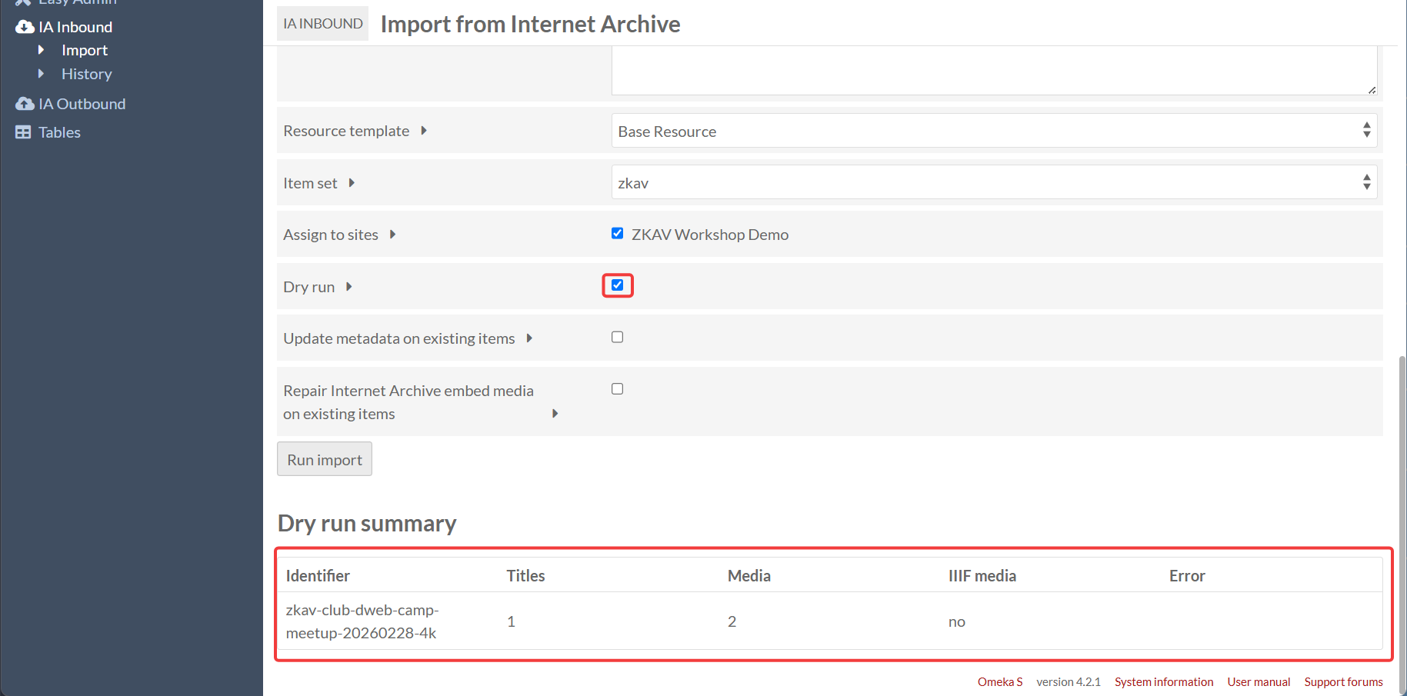Viewport: 1407px width, 696px height.
Task: Toggle the Dry run checkbox
Action: pyautogui.click(x=617, y=285)
